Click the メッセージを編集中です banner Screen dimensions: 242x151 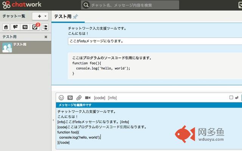pos(149,105)
